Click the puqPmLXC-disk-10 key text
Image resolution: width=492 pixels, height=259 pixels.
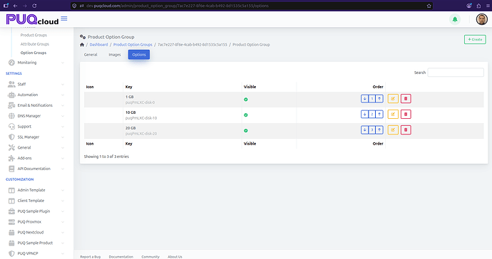tap(141, 118)
